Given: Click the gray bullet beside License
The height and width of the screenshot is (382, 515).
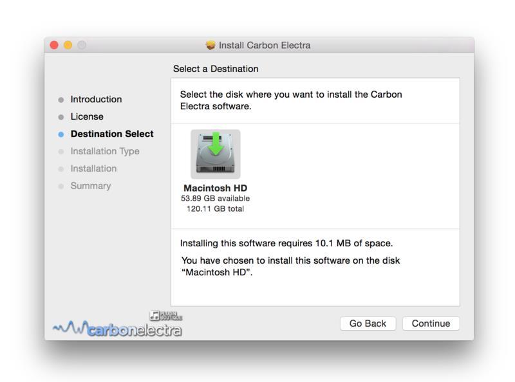Looking at the screenshot, I should click(61, 117).
